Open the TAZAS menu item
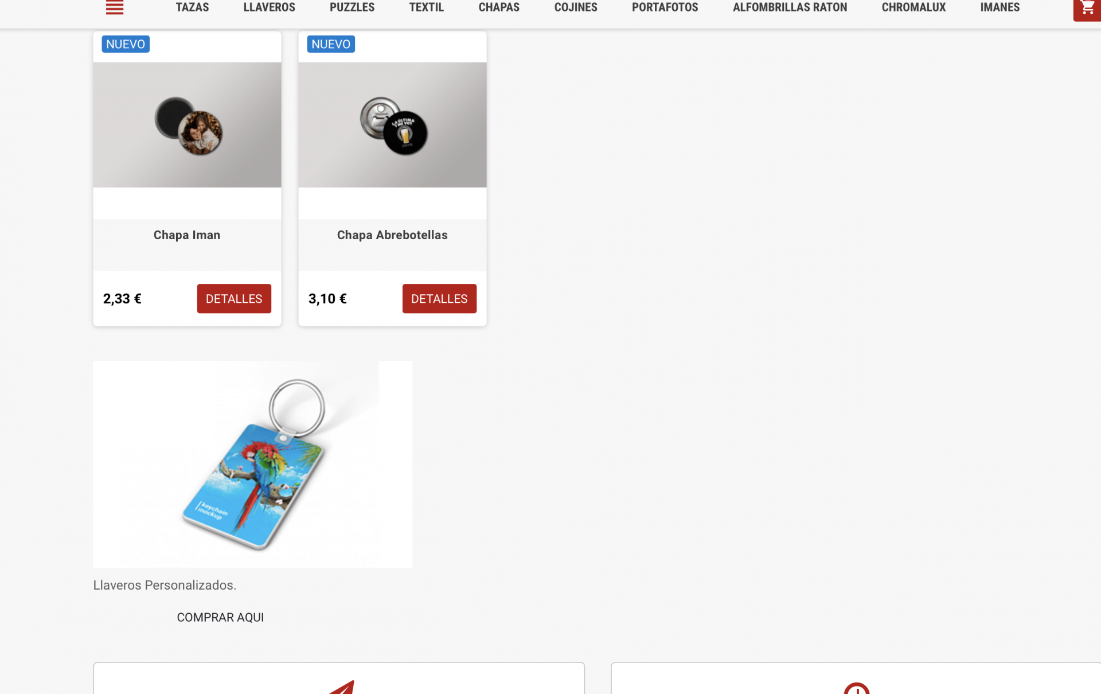1101x694 pixels. [192, 7]
